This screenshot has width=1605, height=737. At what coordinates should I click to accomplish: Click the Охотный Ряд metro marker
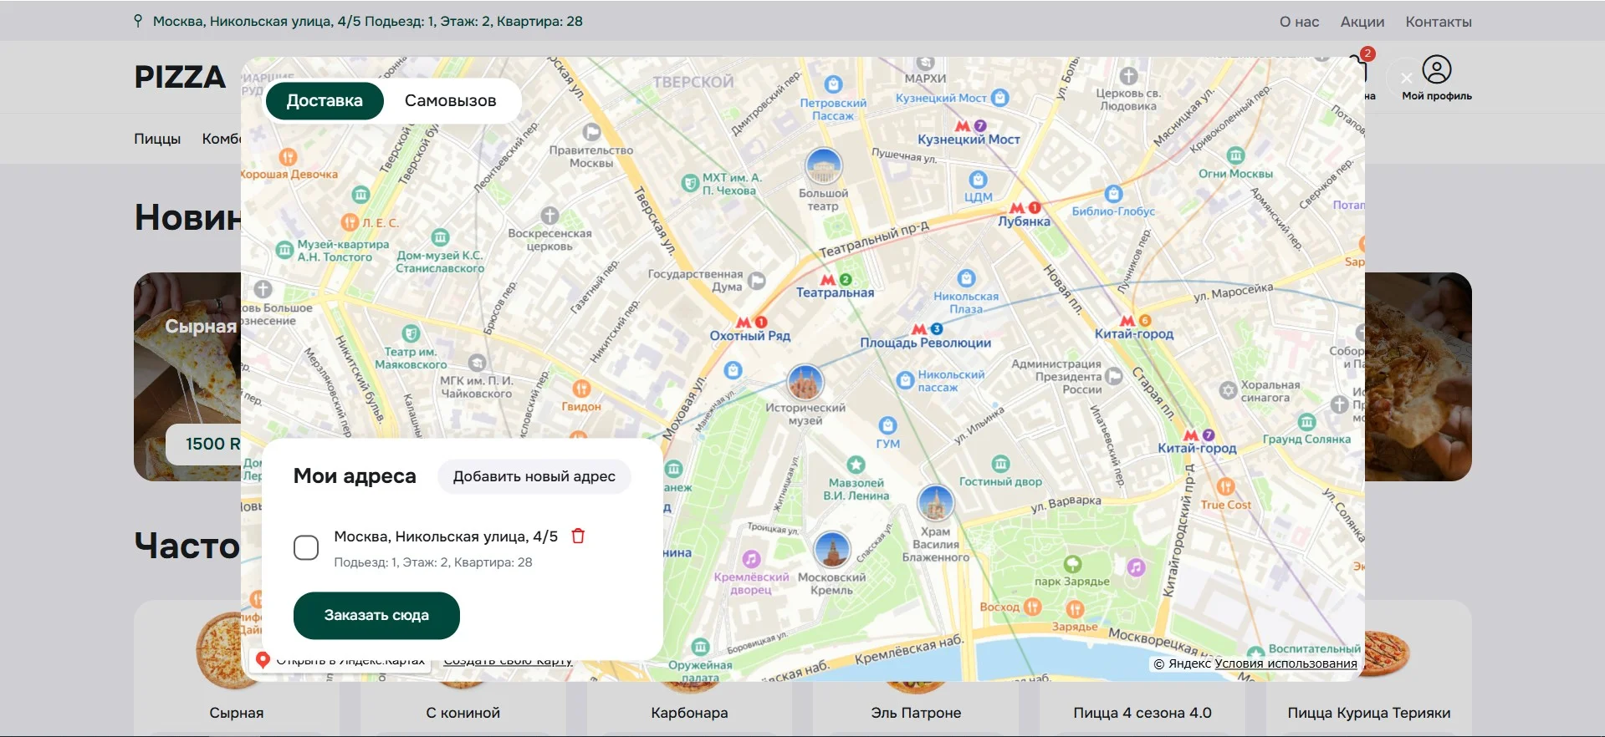pyautogui.click(x=743, y=323)
